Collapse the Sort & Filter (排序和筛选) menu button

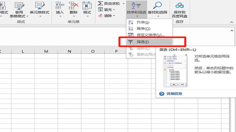click(136, 8)
